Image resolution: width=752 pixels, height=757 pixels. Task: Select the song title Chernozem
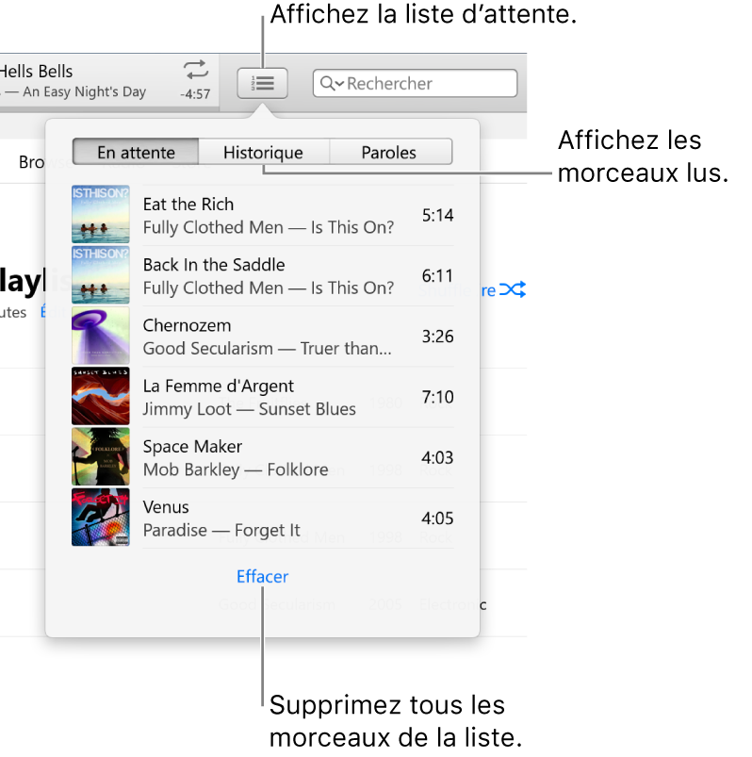(x=187, y=325)
